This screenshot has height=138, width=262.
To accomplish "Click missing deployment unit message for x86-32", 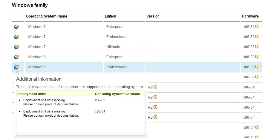I will pos(51,102).
